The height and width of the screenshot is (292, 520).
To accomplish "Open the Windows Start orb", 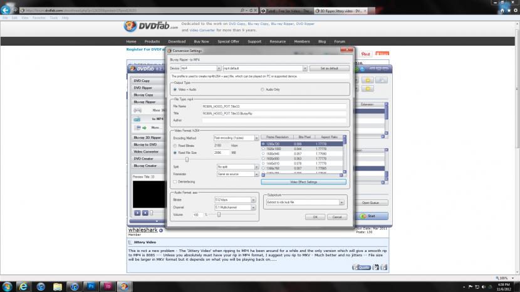I will click(x=7, y=286).
